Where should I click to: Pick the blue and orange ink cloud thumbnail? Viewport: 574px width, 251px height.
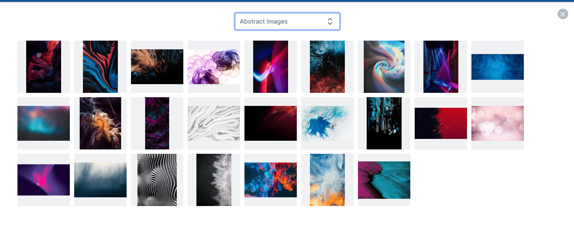click(x=271, y=180)
